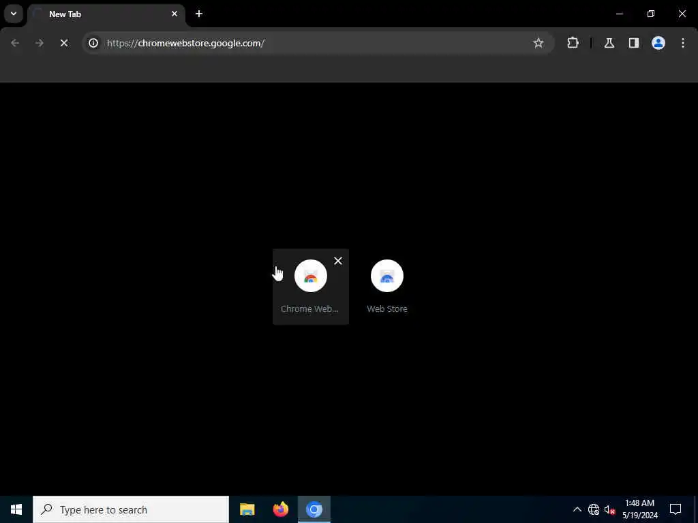Restore down the browser window
This screenshot has width=698, height=523.
[x=651, y=14]
